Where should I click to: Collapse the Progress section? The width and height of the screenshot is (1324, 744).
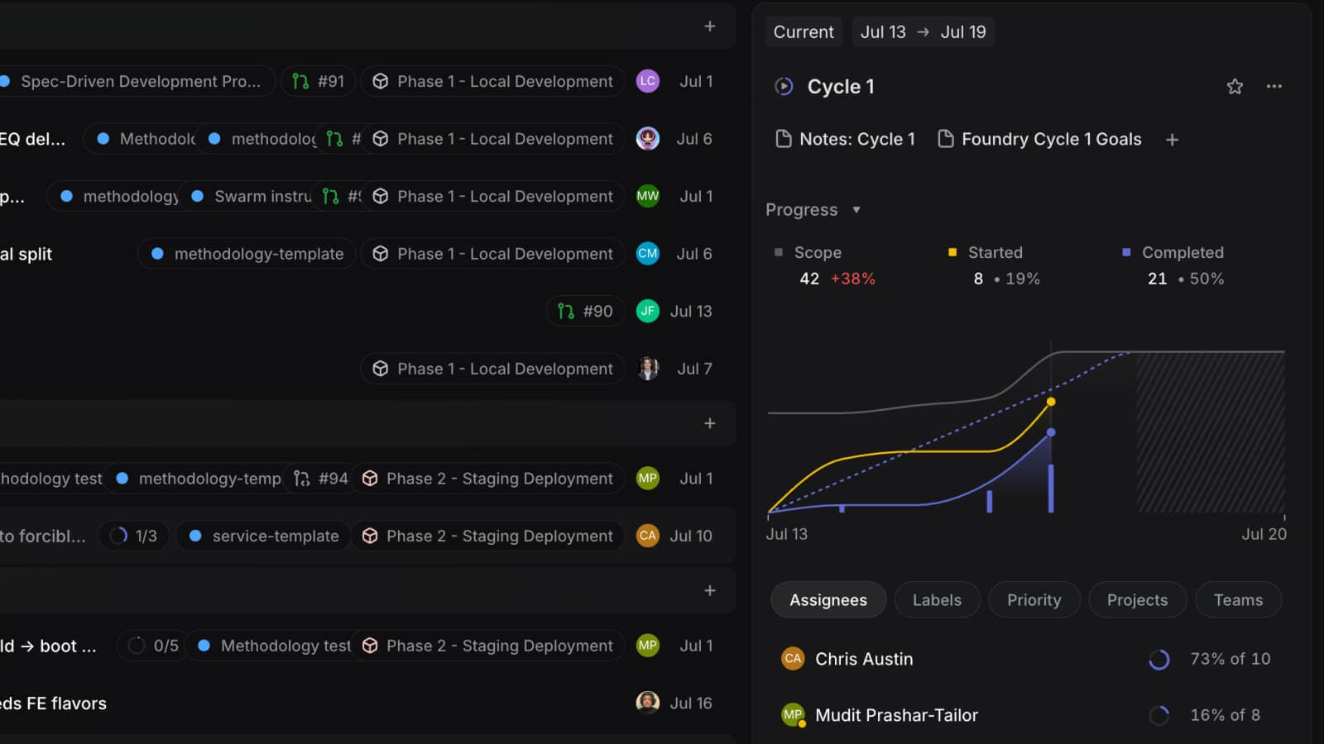click(813, 210)
